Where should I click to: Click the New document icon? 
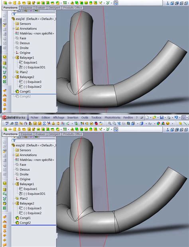(x=147, y=118)
